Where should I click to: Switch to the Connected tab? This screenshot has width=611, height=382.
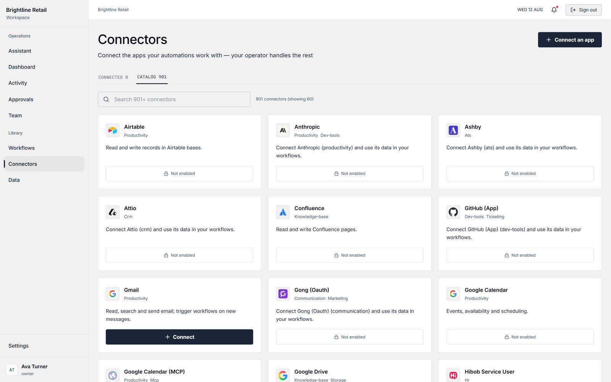click(113, 77)
